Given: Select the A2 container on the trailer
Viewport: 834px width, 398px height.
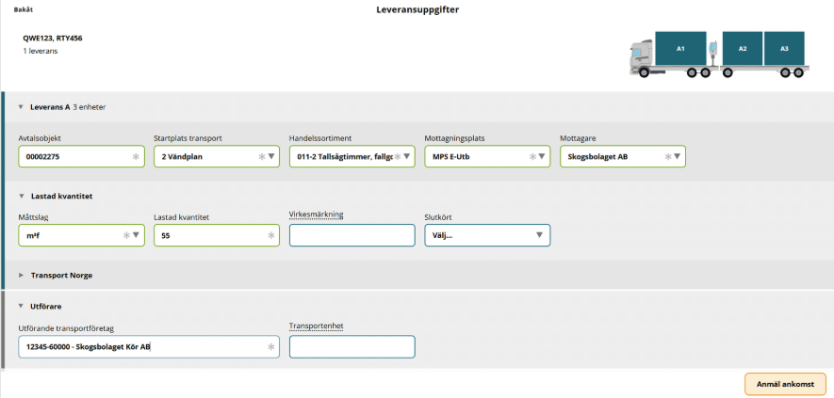Looking at the screenshot, I should 743,48.
